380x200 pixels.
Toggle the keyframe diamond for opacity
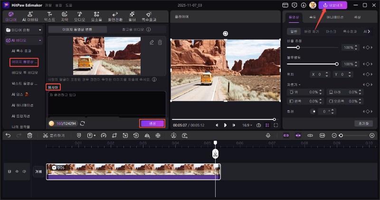tap(368, 64)
